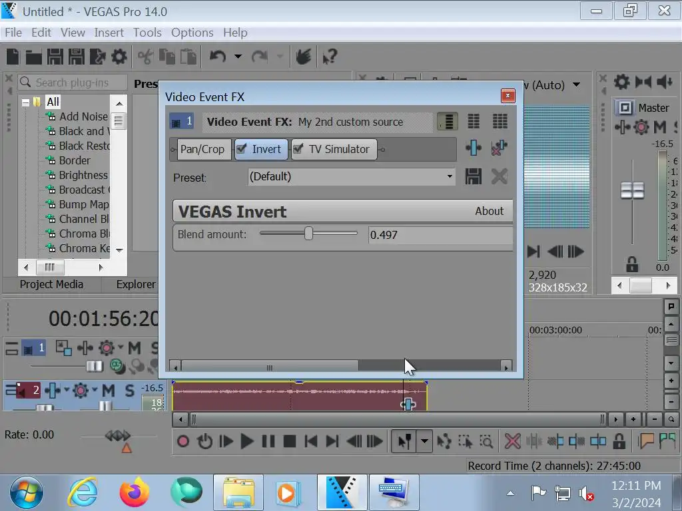Open Master bus audio properties gear icon
The width and height of the screenshot is (682, 511).
point(621,82)
